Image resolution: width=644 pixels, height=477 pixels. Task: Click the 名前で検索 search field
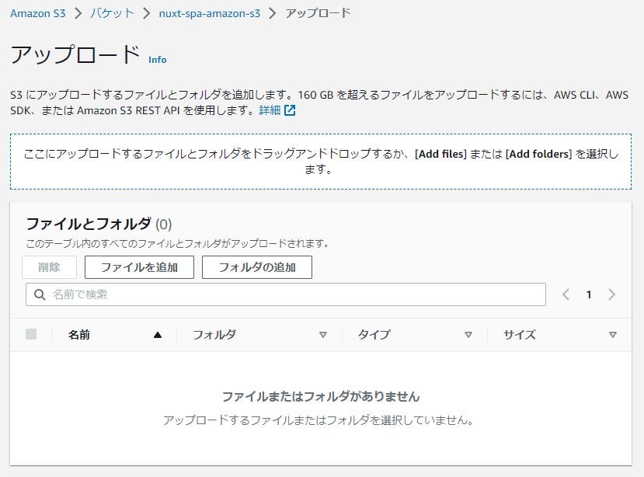point(155,294)
